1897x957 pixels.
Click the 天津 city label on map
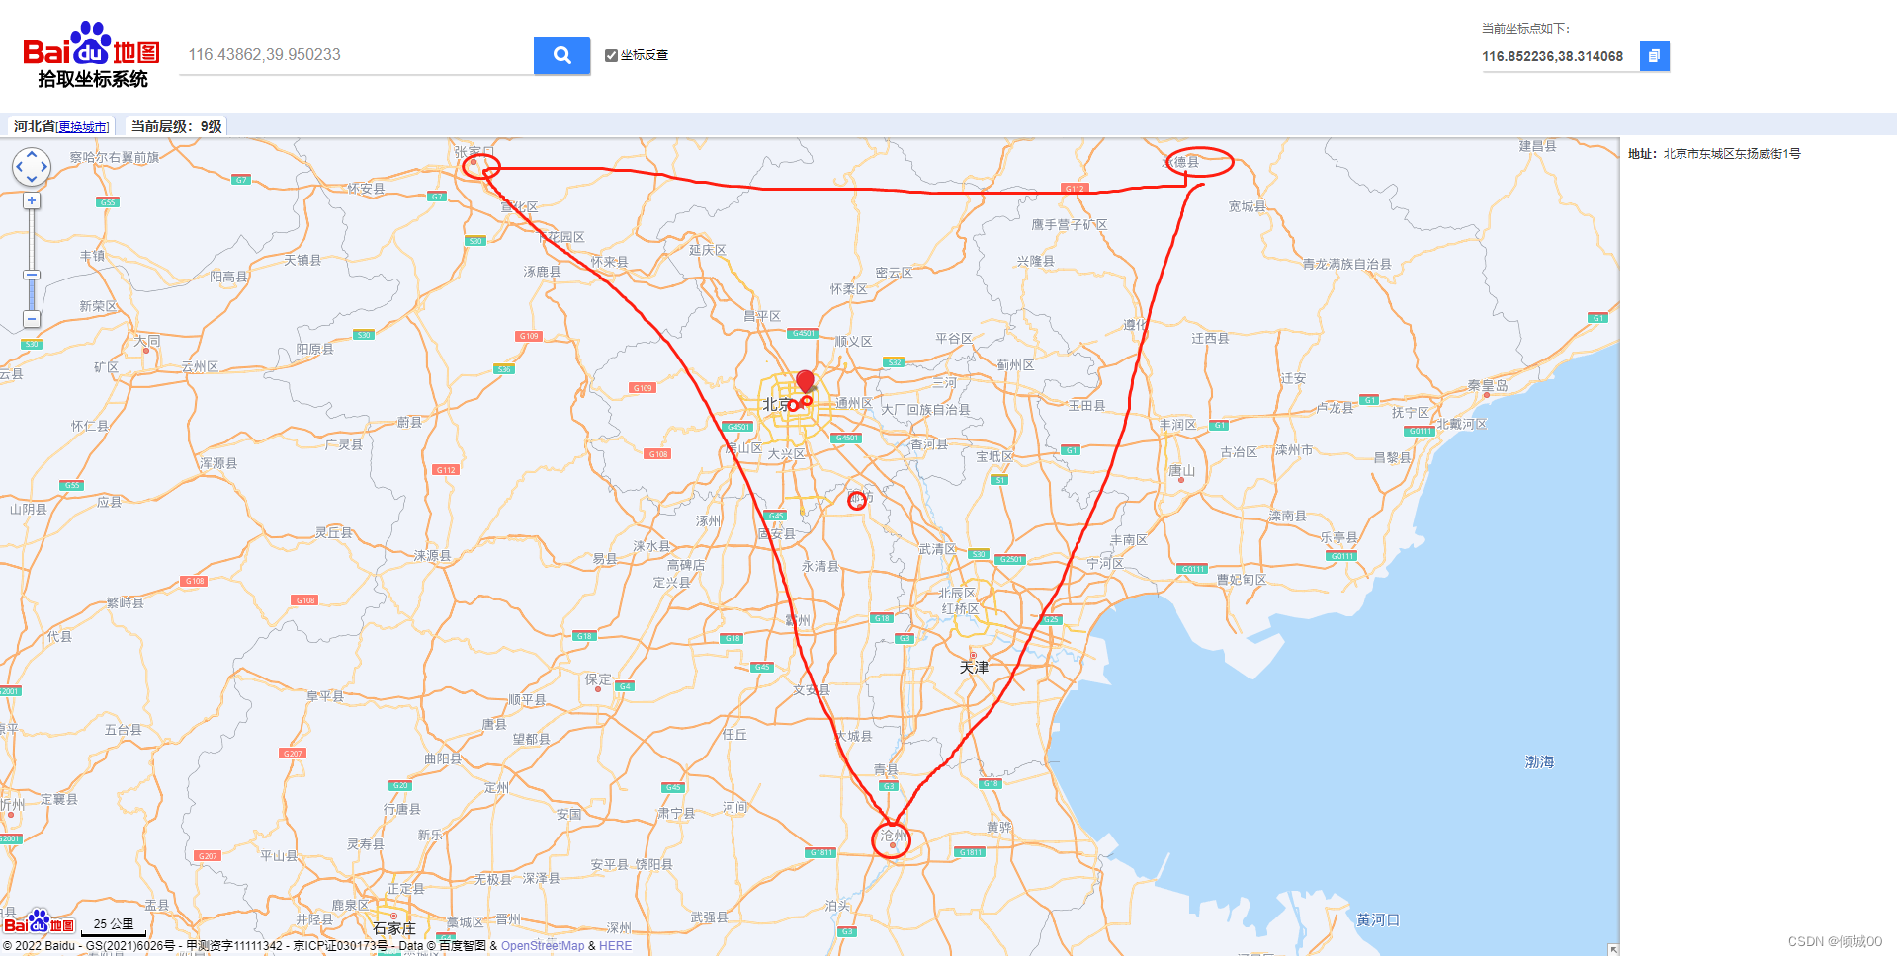tap(974, 668)
